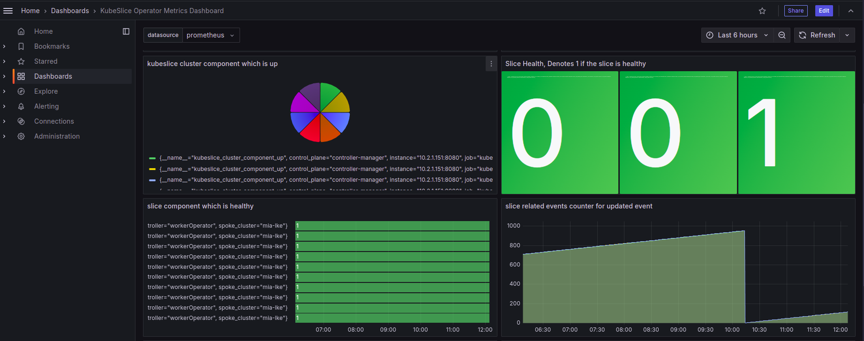
Task: Undock the sidebar menu using dock icon
Action: [x=126, y=31]
